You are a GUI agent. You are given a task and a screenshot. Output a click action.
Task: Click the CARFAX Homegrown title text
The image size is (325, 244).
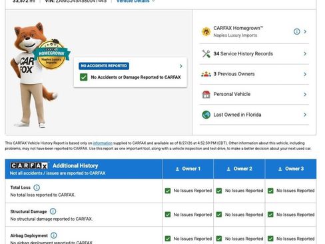point(238,28)
